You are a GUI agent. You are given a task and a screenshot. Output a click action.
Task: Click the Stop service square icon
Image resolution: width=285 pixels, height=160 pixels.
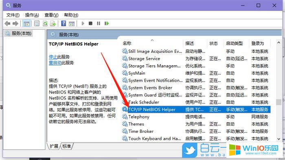pyautogui.click(x=90, y=24)
